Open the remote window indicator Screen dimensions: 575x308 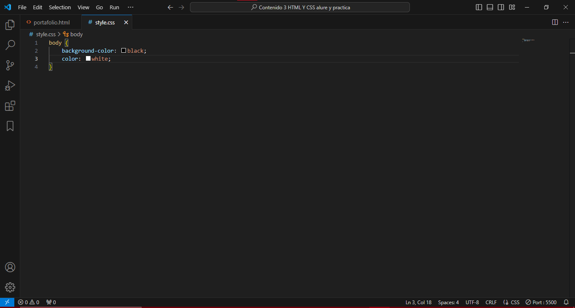click(x=7, y=302)
